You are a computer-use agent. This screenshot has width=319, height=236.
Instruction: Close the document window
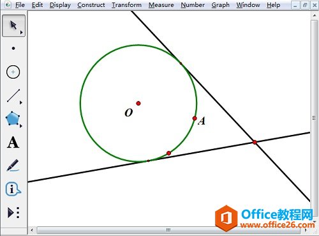(x=315, y=5)
